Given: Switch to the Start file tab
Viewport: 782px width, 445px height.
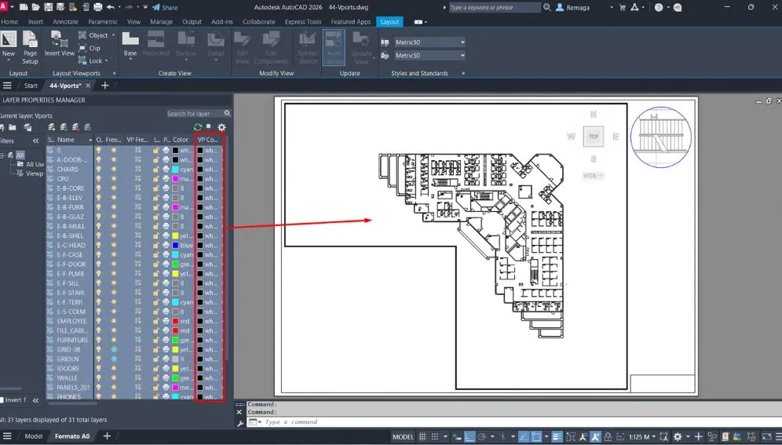Looking at the screenshot, I should coord(31,86).
